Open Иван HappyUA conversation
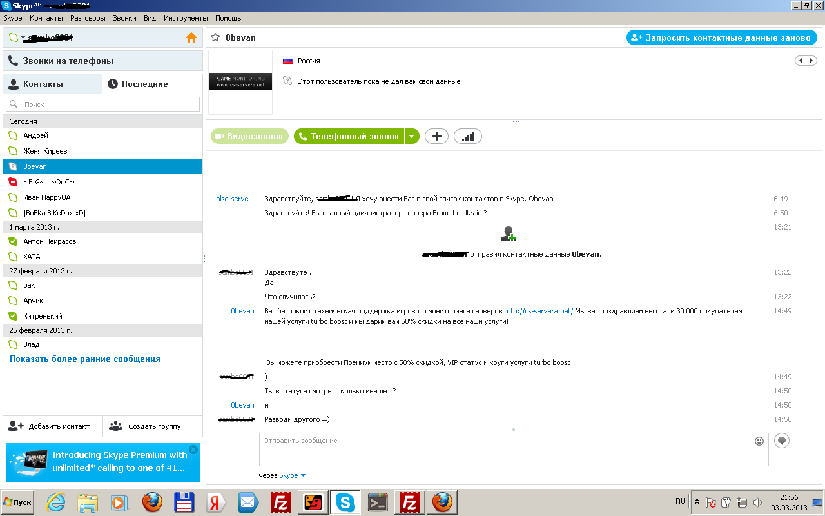This screenshot has height=516, width=825. pyautogui.click(x=102, y=197)
